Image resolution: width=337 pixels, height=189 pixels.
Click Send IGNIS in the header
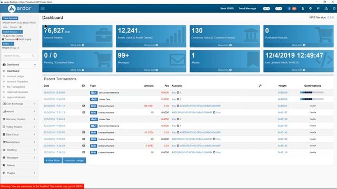point(227,8)
